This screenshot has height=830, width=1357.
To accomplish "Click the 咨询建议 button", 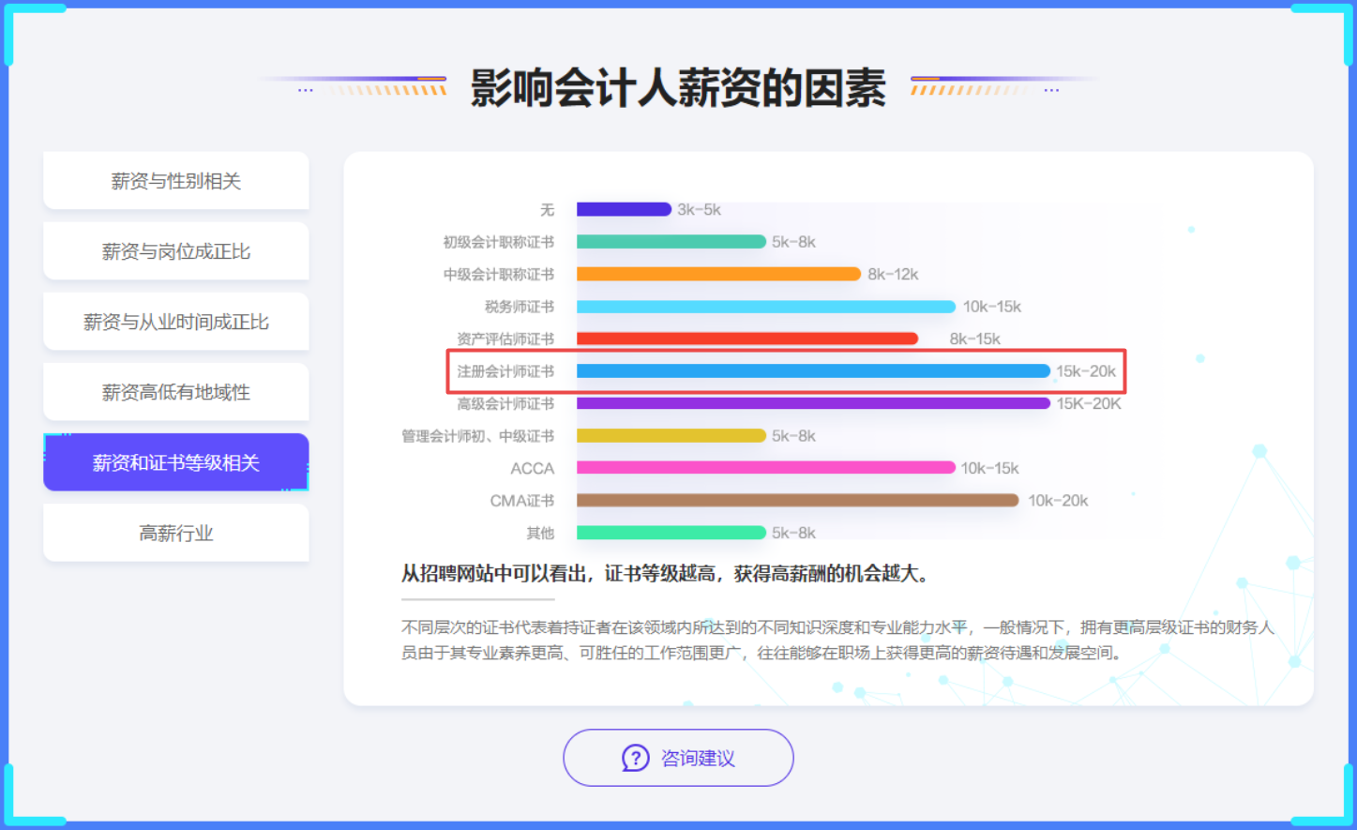I will (x=678, y=758).
